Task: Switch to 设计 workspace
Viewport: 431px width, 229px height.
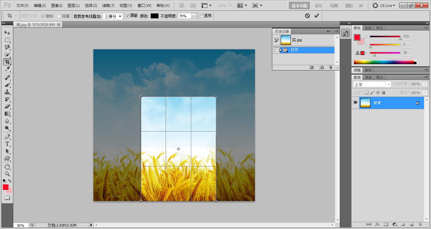Action: (319, 6)
